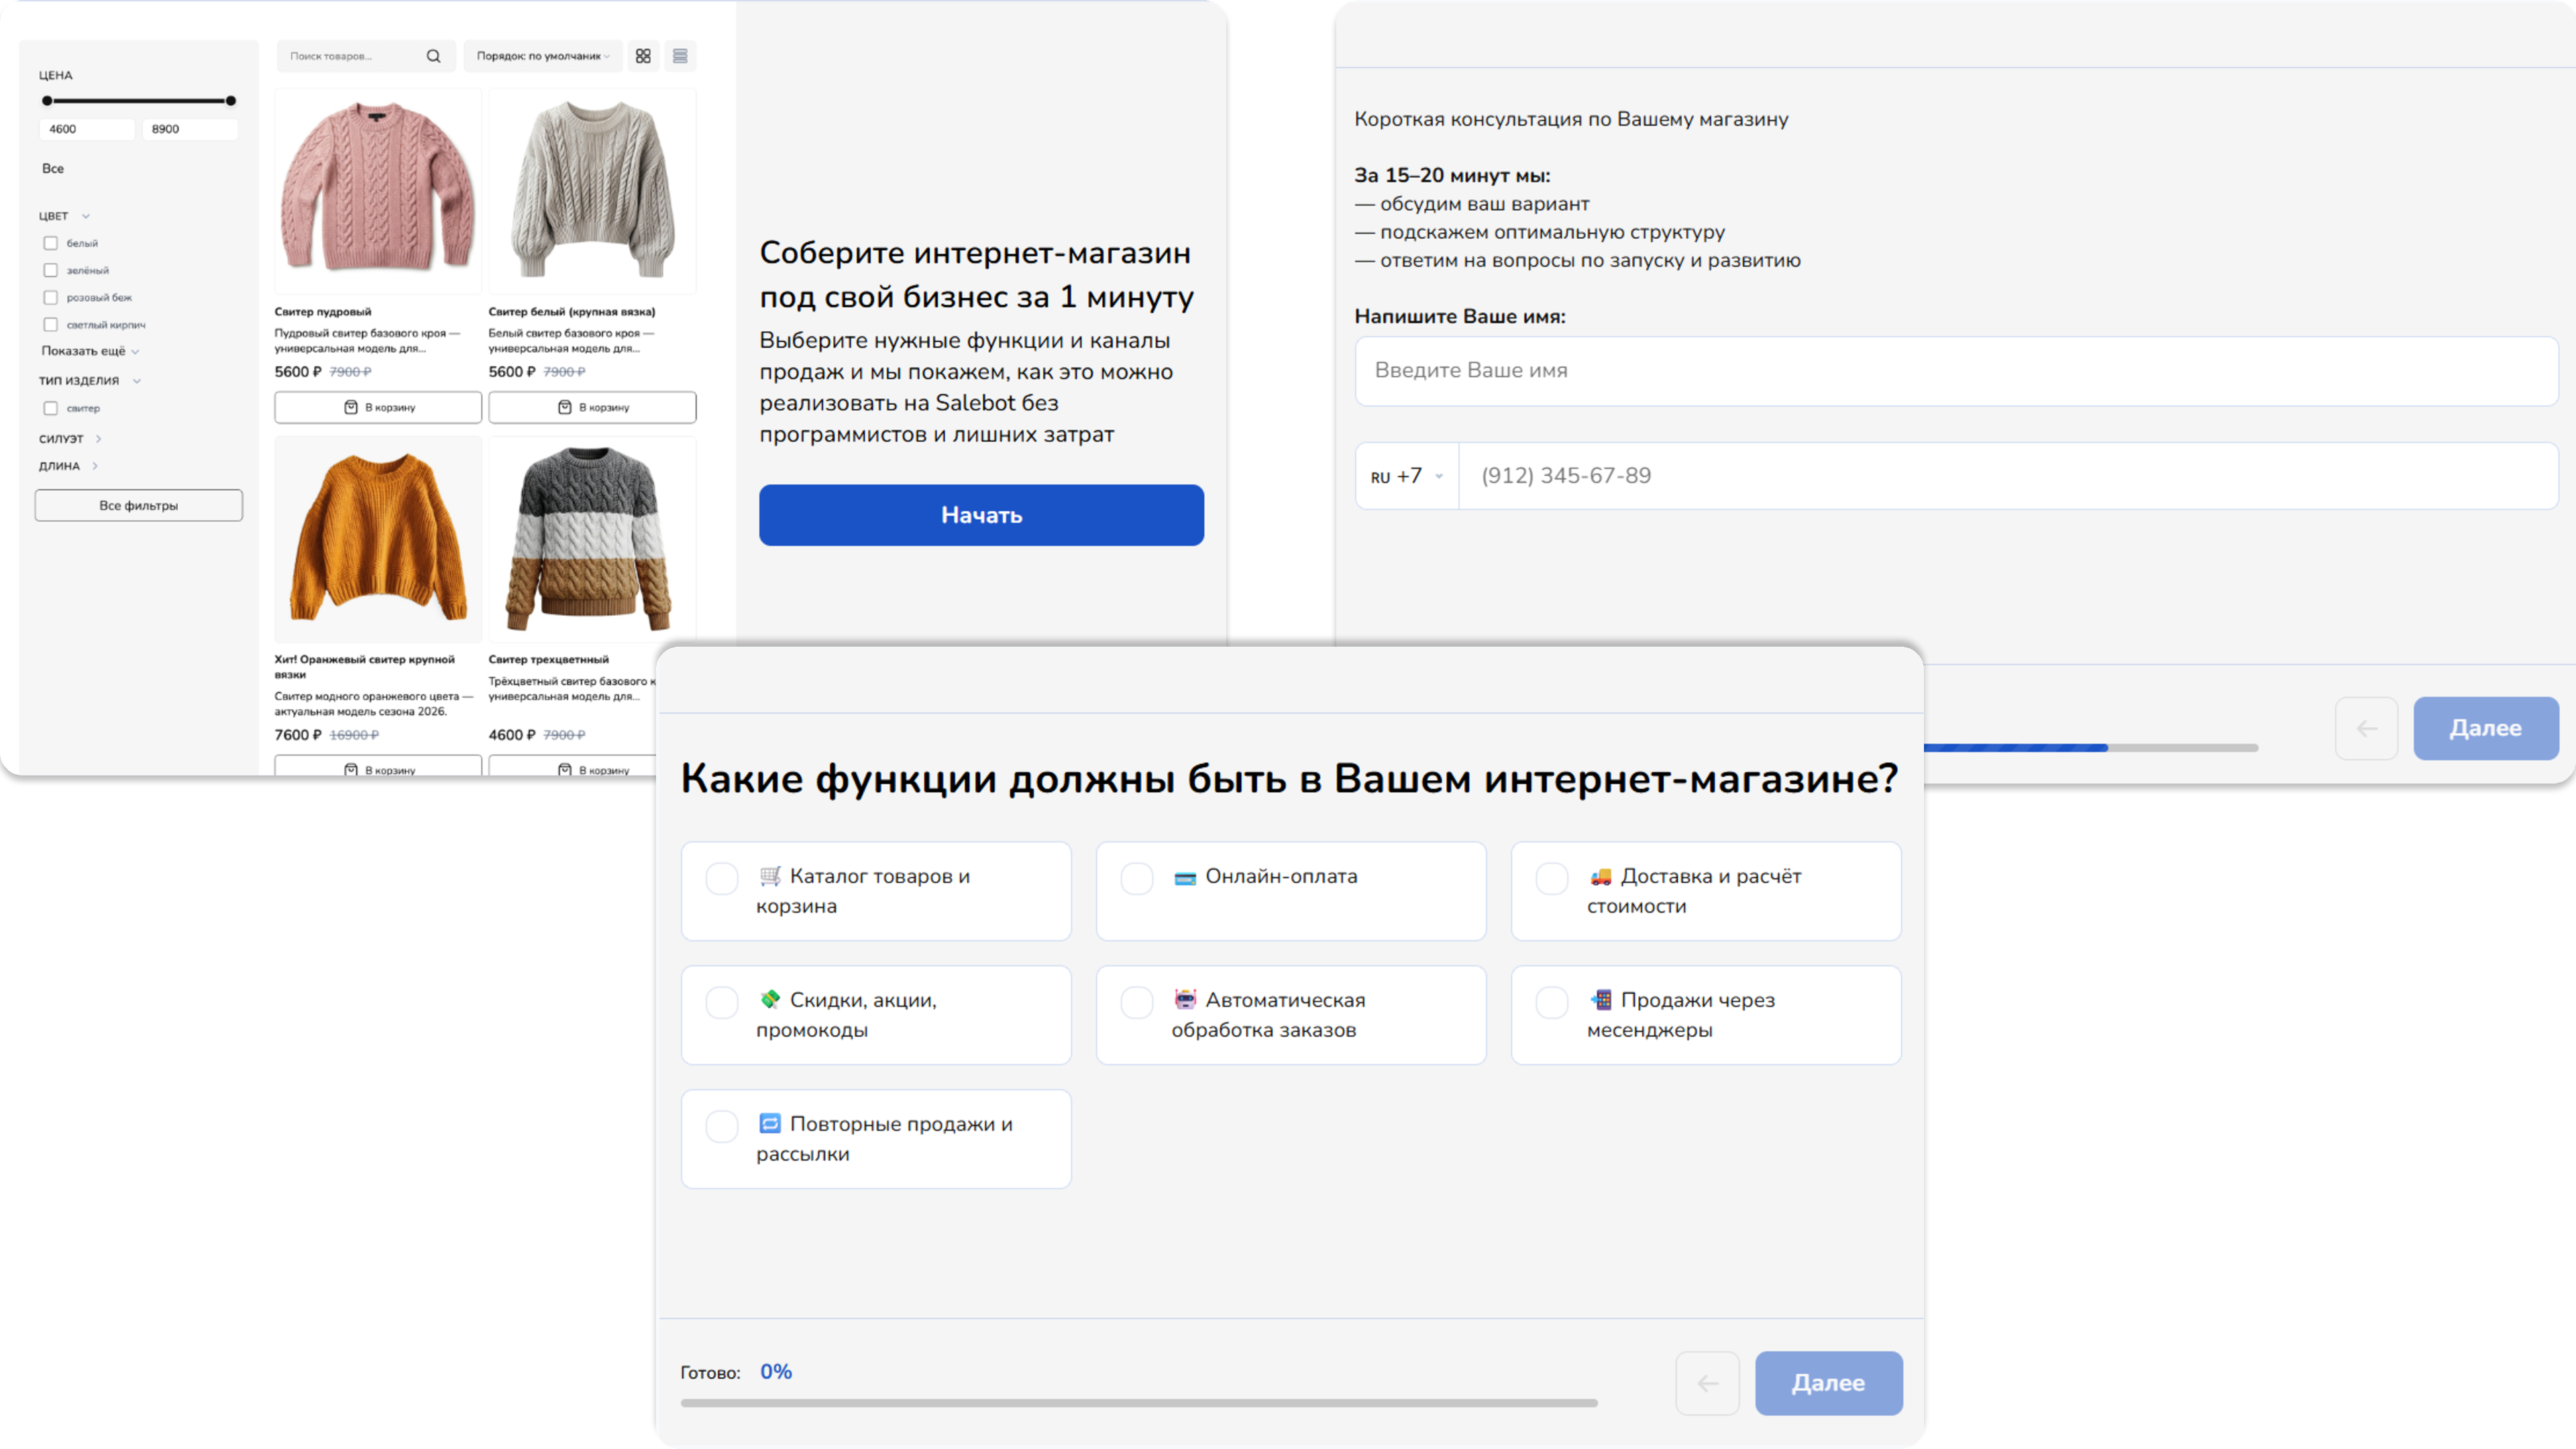Click cart icon under white sweater
This screenshot has height=1449, width=2576.
[565, 407]
